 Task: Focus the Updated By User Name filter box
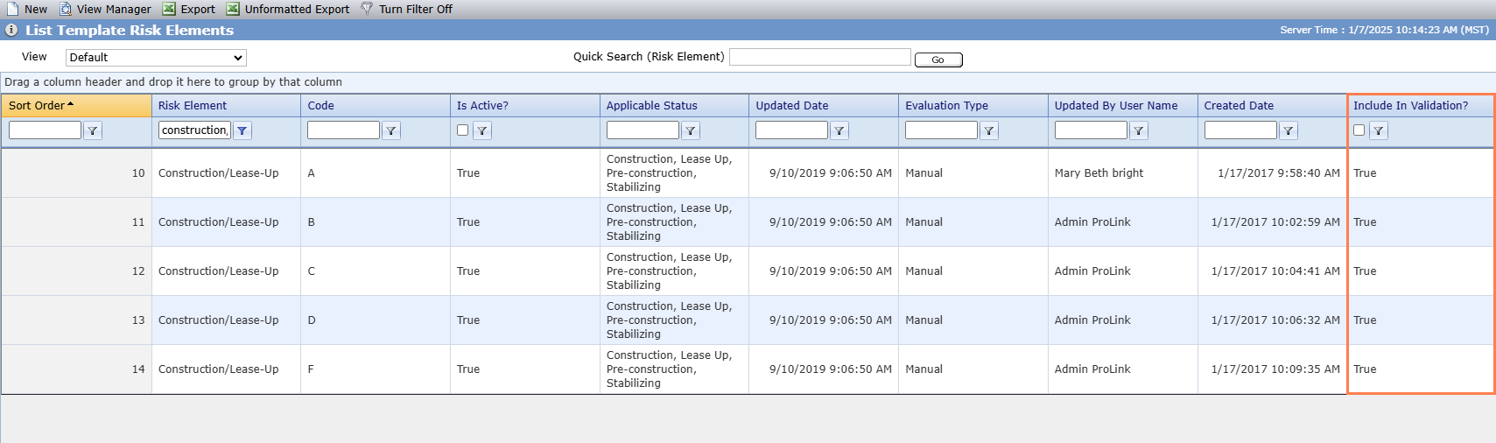(1091, 130)
